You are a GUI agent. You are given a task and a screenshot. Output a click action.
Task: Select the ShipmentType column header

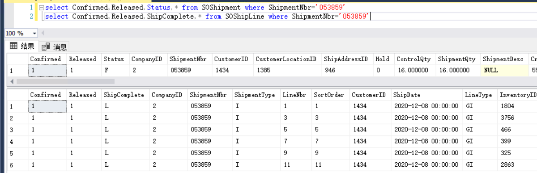coord(256,95)
